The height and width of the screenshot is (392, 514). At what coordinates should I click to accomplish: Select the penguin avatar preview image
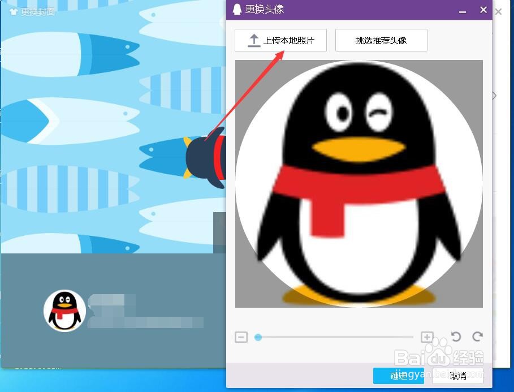[358, 184]
